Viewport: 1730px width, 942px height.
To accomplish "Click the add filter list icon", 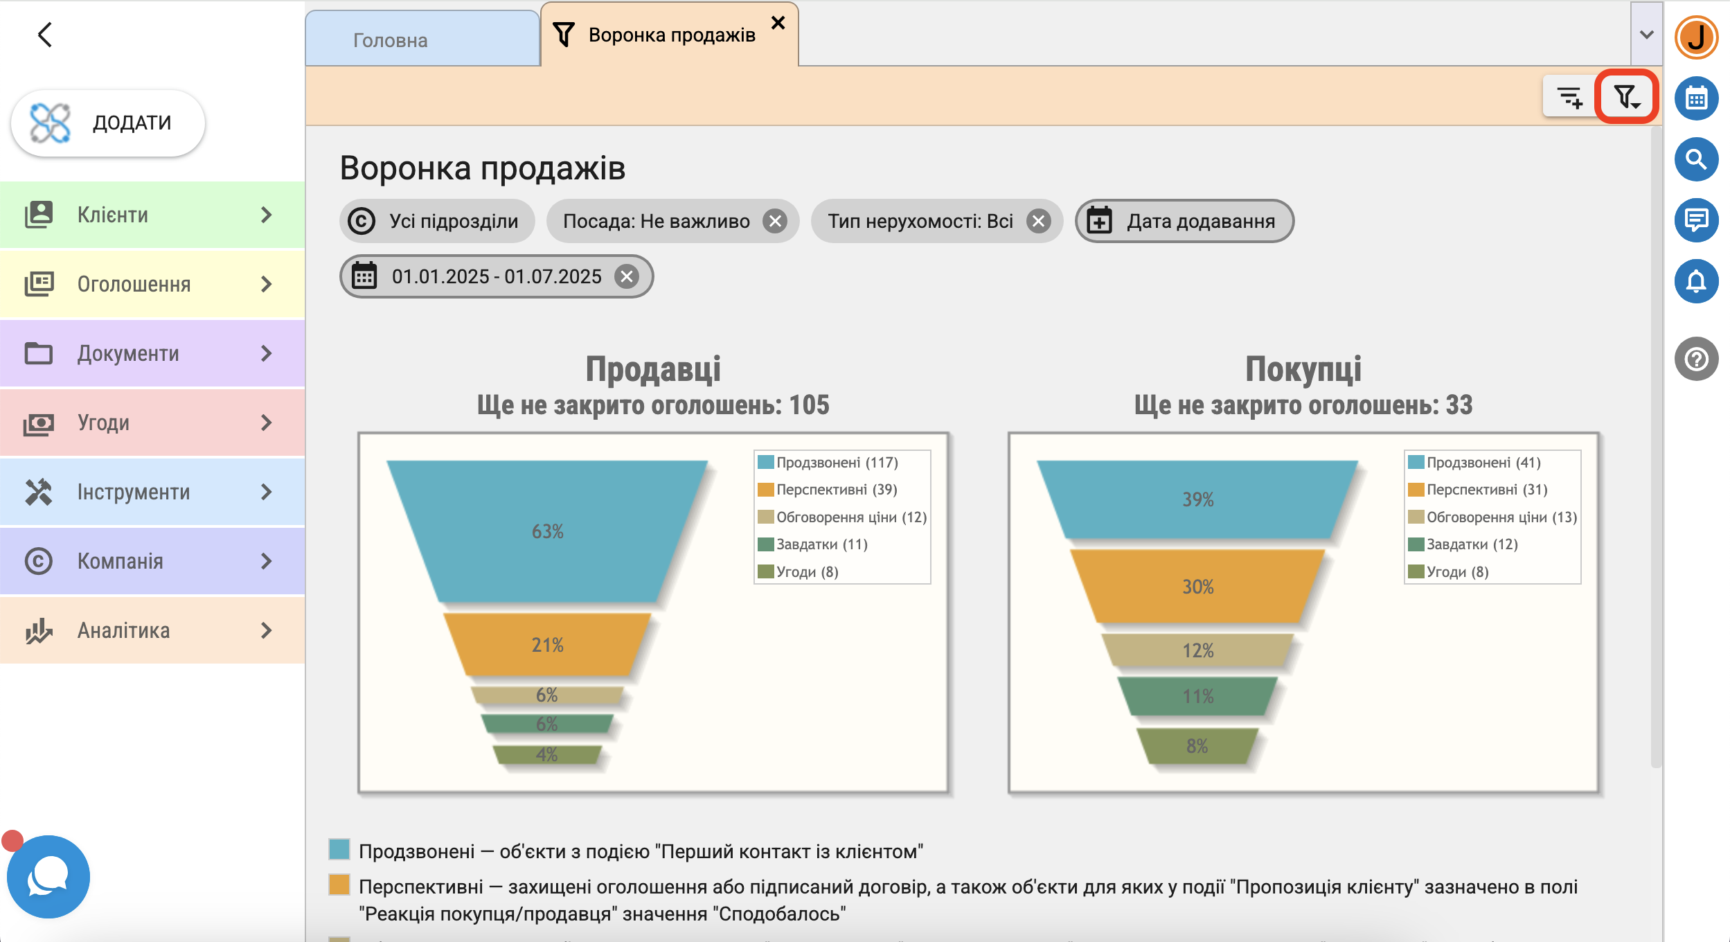I will tap(1569, 98).
